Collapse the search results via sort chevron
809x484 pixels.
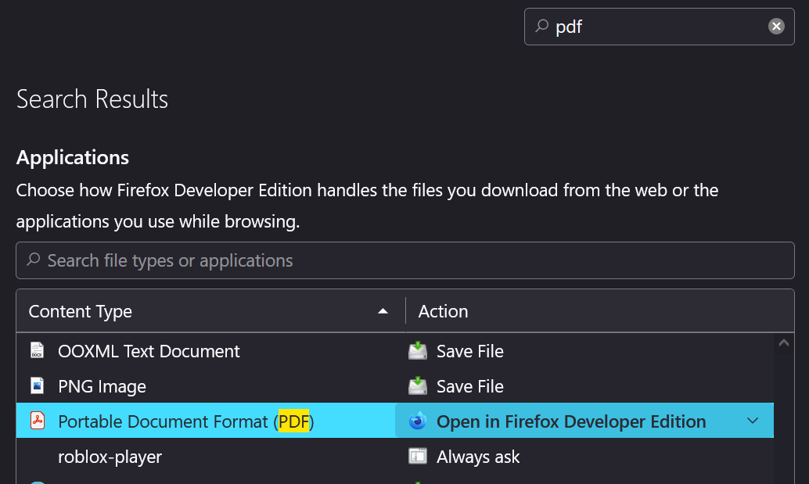[x=383, y=310]
